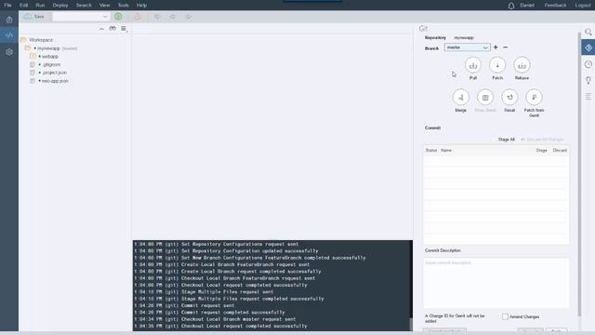Open the Branch dropdown showing master
This screenshot has height=335, width=595.
pyautogui.click(x=467, y=47)
